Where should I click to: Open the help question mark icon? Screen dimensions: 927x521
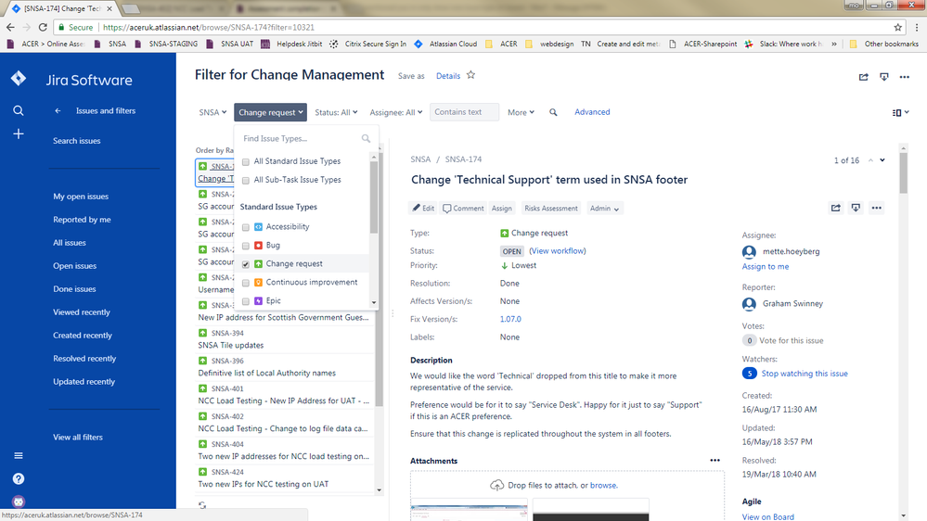pos(19,478)
